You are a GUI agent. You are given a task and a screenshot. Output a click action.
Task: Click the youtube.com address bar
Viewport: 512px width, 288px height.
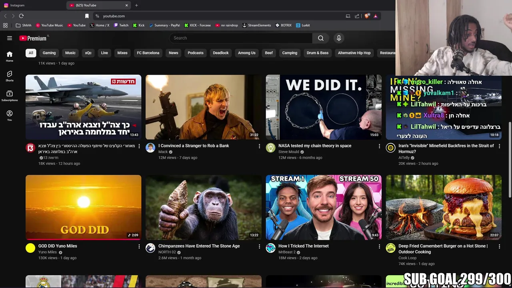pyautogui.click(x=220, y=16)
